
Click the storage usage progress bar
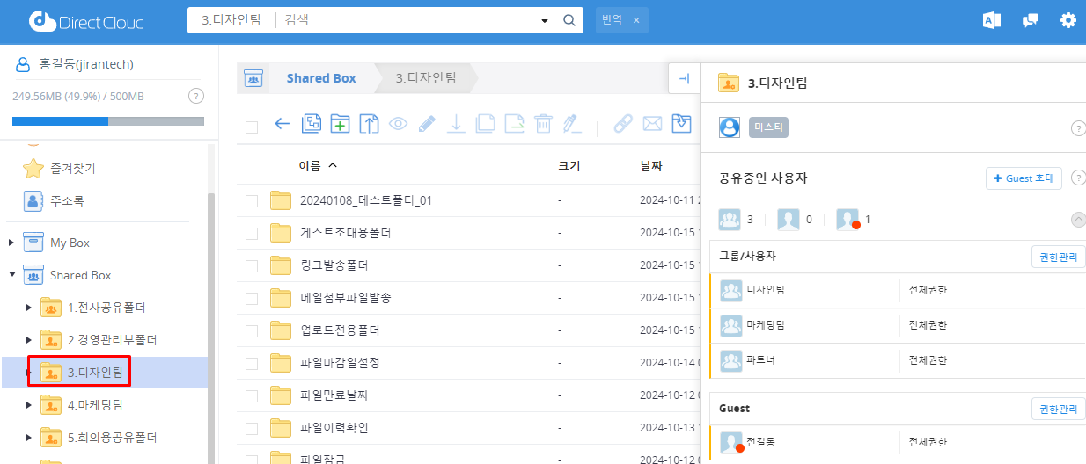(x=108, y=121)
